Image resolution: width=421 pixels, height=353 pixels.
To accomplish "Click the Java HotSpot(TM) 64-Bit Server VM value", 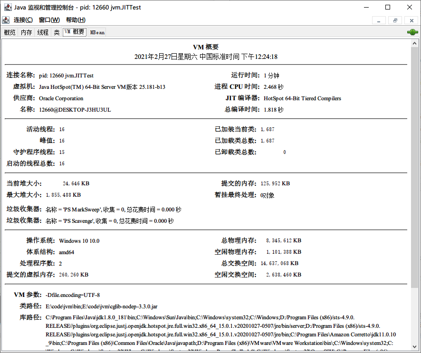I will point(102,87).
